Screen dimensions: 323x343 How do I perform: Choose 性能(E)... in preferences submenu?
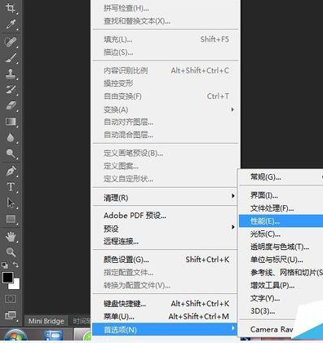281,221
